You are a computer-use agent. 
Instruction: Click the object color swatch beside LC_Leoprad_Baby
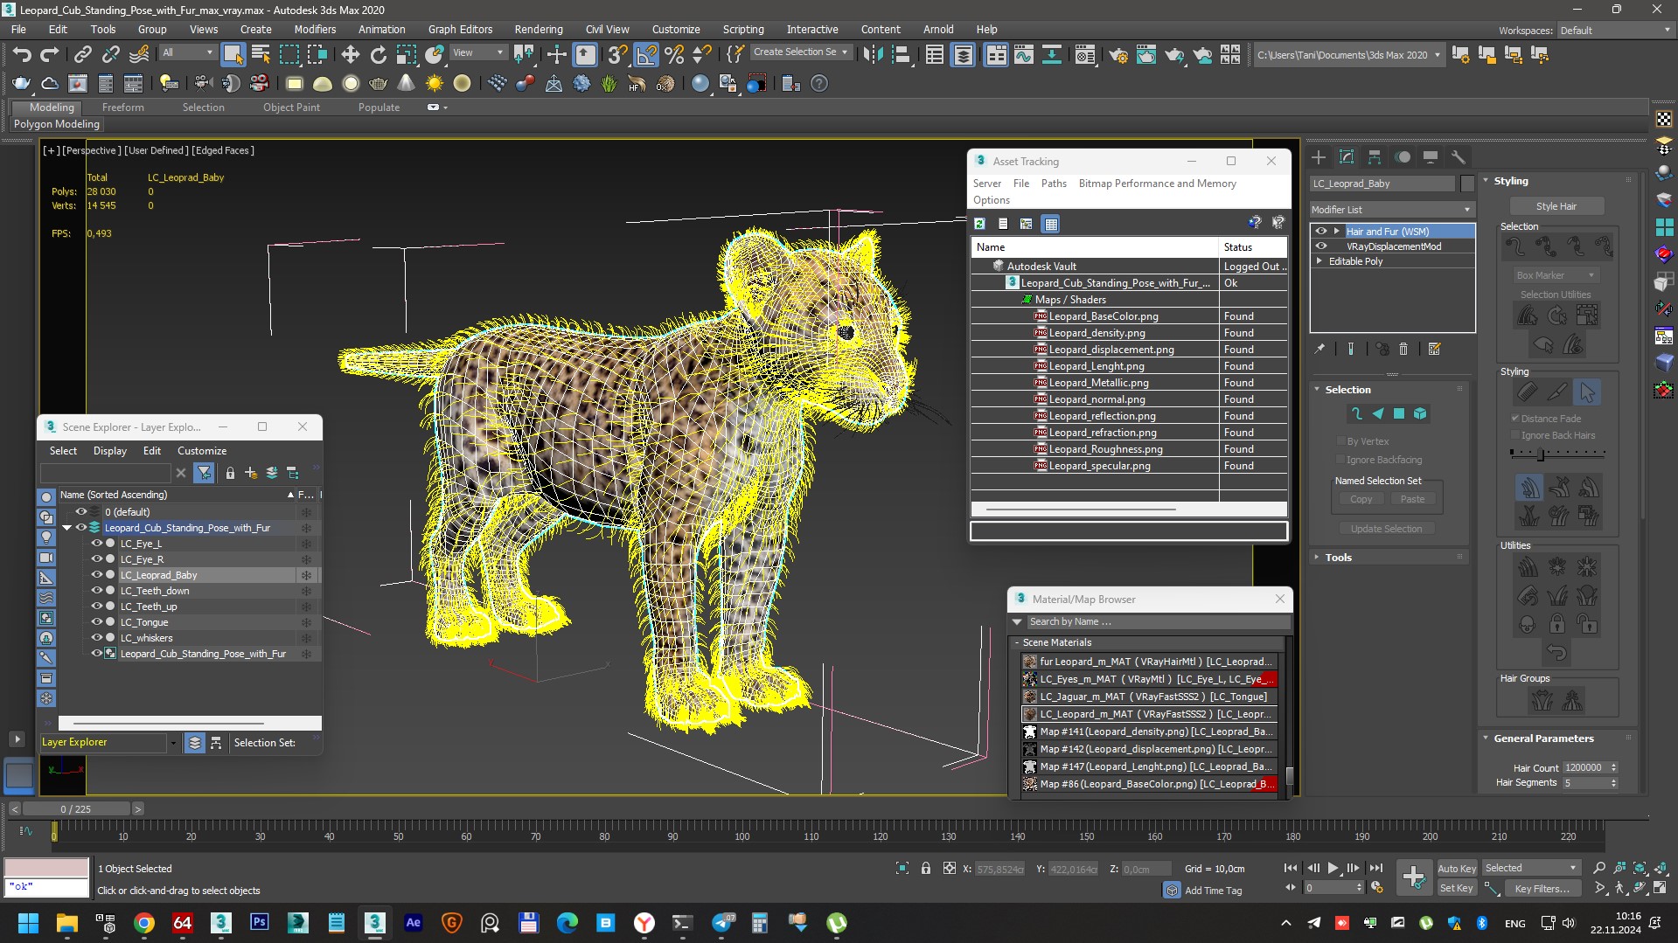coord(1467,184)
